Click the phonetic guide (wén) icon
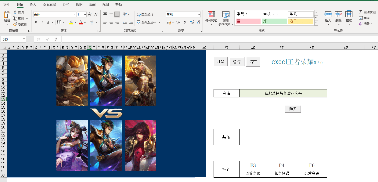The height and width of the screenshot is (182, 378). (x=92, y=22)
